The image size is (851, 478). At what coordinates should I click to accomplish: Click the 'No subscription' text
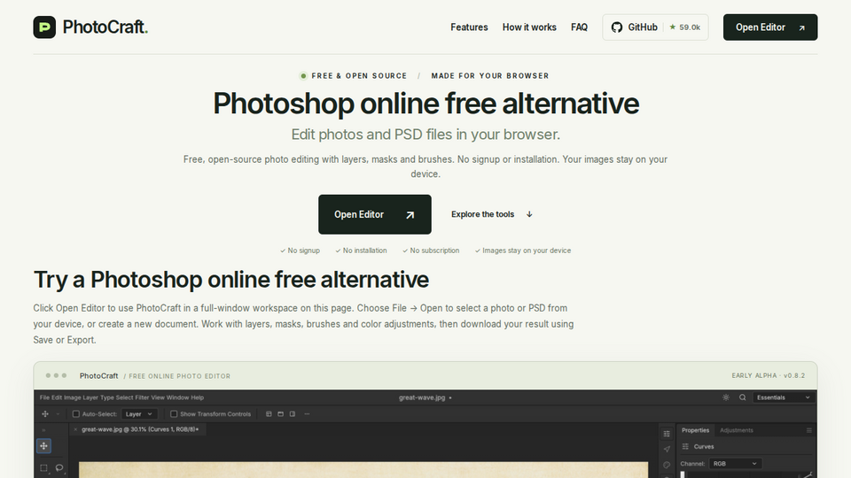point(431,251)
